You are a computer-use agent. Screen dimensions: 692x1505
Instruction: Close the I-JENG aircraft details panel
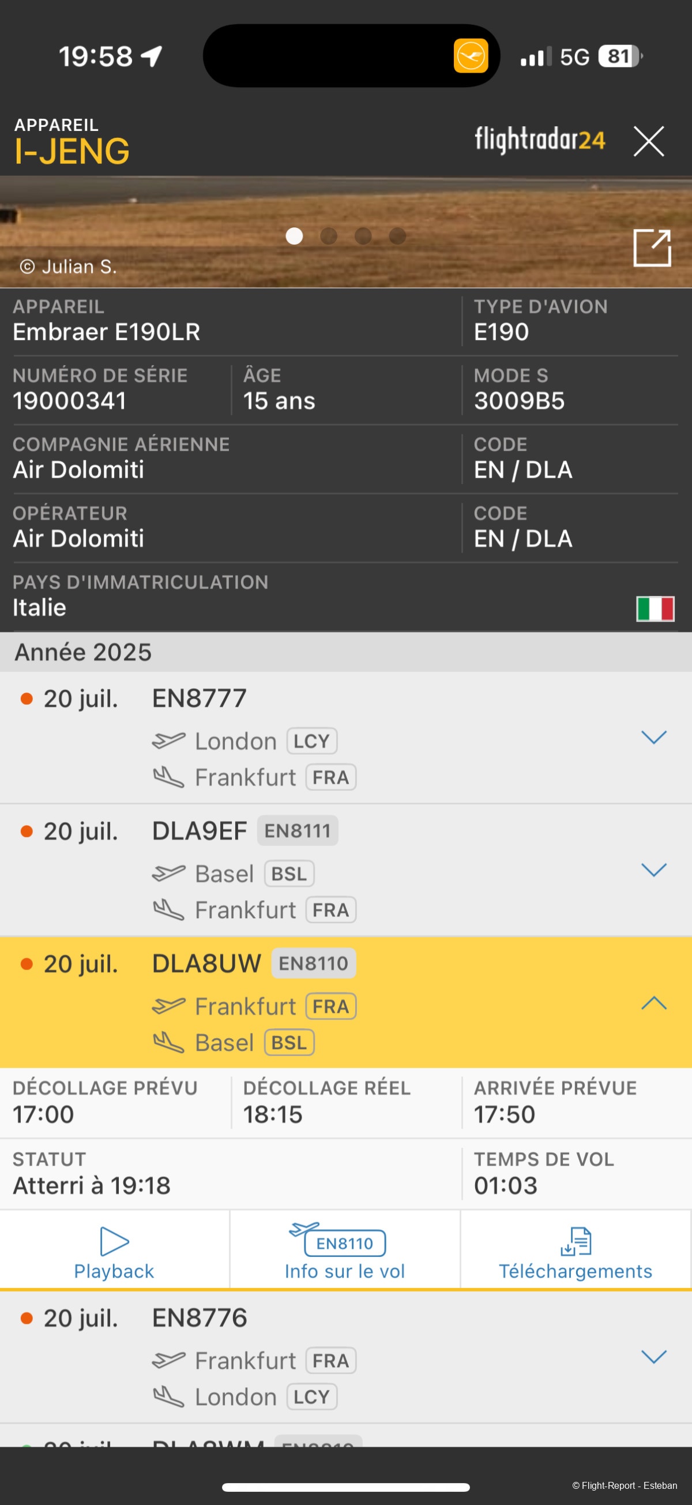(x=648, y=141)
